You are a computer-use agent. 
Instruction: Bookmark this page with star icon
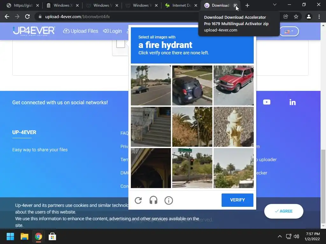[x=296, y=17]
